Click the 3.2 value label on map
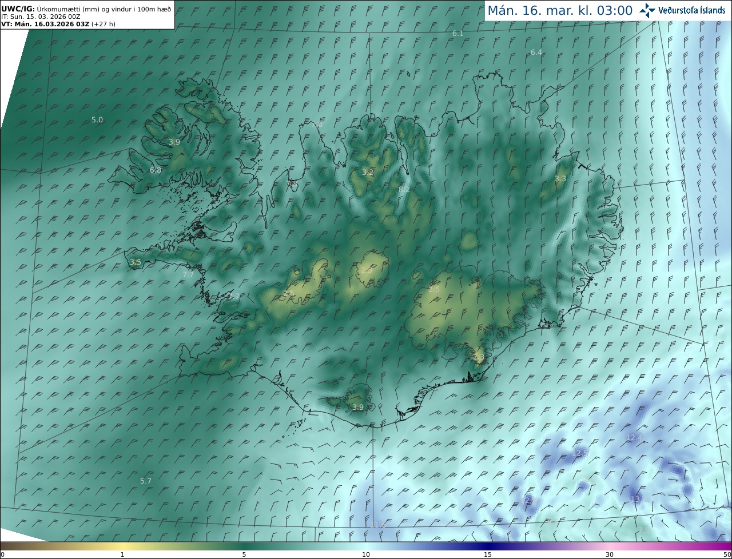732x559 pixels. [x=367, y=173]
